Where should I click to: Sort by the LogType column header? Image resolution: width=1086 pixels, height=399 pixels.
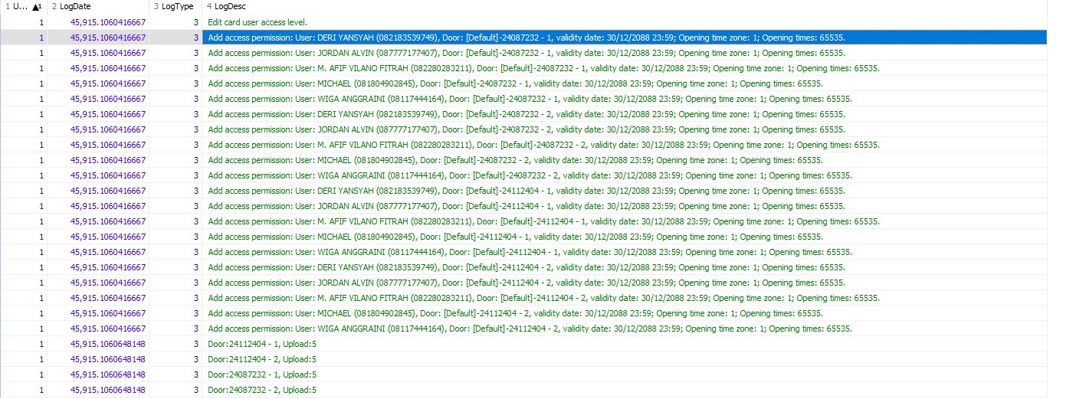coord(175,7)
